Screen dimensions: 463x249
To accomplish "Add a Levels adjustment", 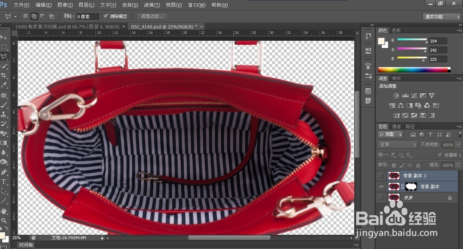I will coord(405,96).
